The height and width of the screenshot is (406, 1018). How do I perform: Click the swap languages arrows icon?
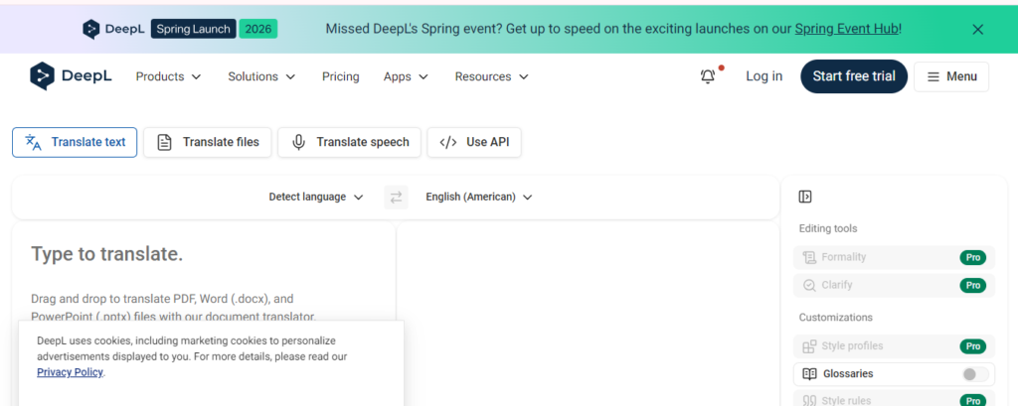(396, 198)
